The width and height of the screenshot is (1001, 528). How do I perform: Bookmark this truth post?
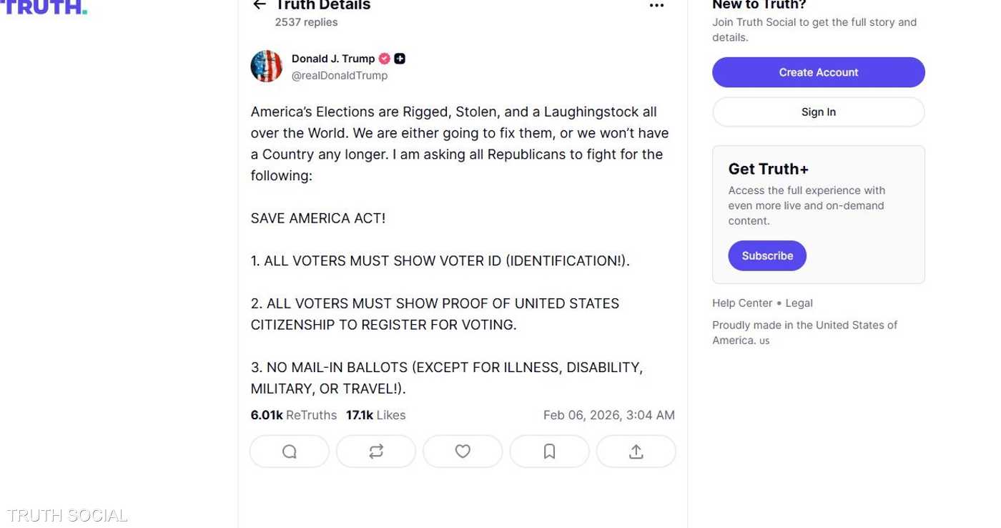pos(549,451)
